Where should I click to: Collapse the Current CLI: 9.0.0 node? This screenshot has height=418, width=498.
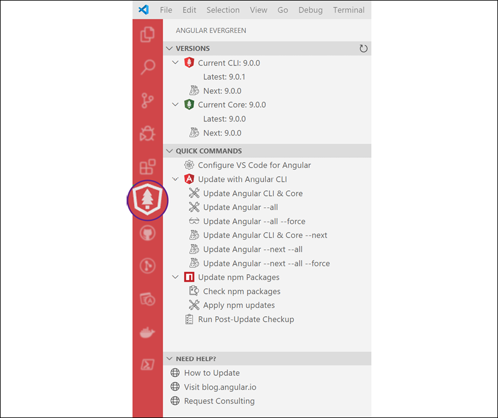[x=175, y=63]
